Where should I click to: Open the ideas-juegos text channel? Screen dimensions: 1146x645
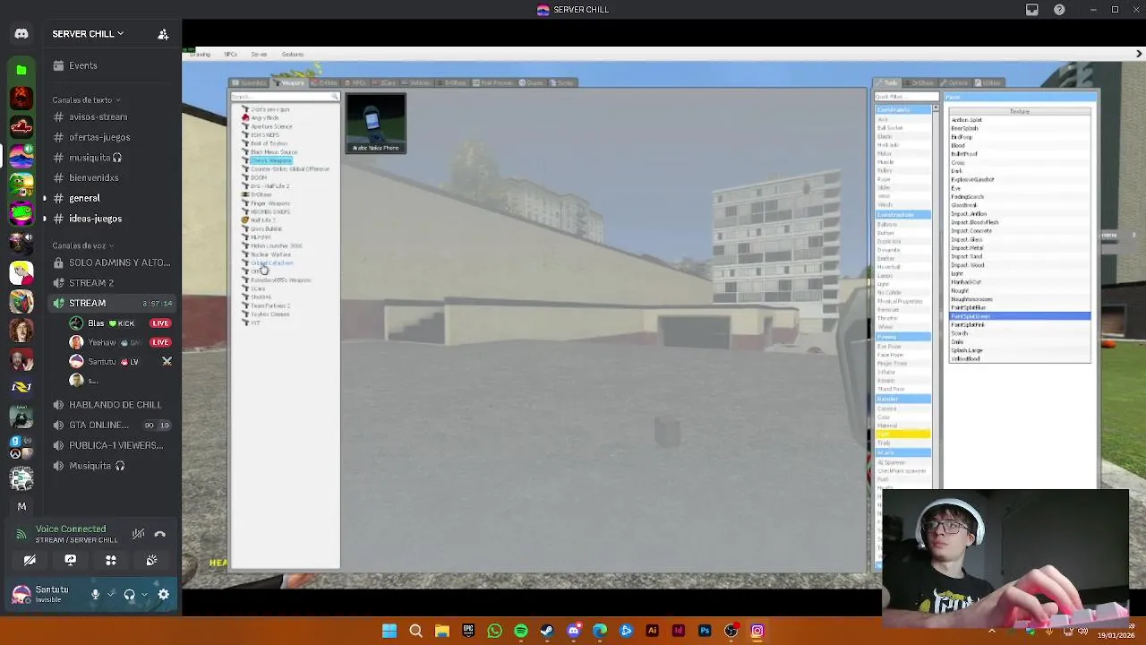click(x=95, y=219)
